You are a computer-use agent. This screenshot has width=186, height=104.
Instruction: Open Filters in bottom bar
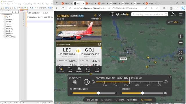click(x=119, y=100)
